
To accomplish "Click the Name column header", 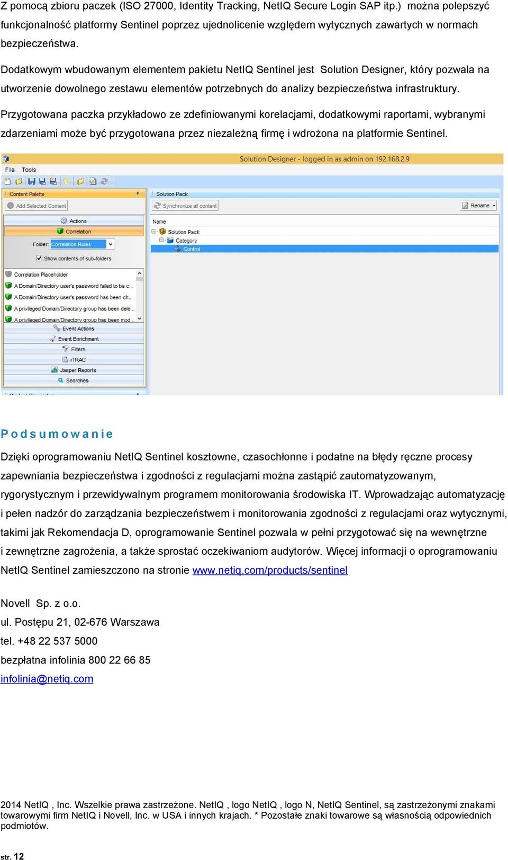I will (324, 221).
